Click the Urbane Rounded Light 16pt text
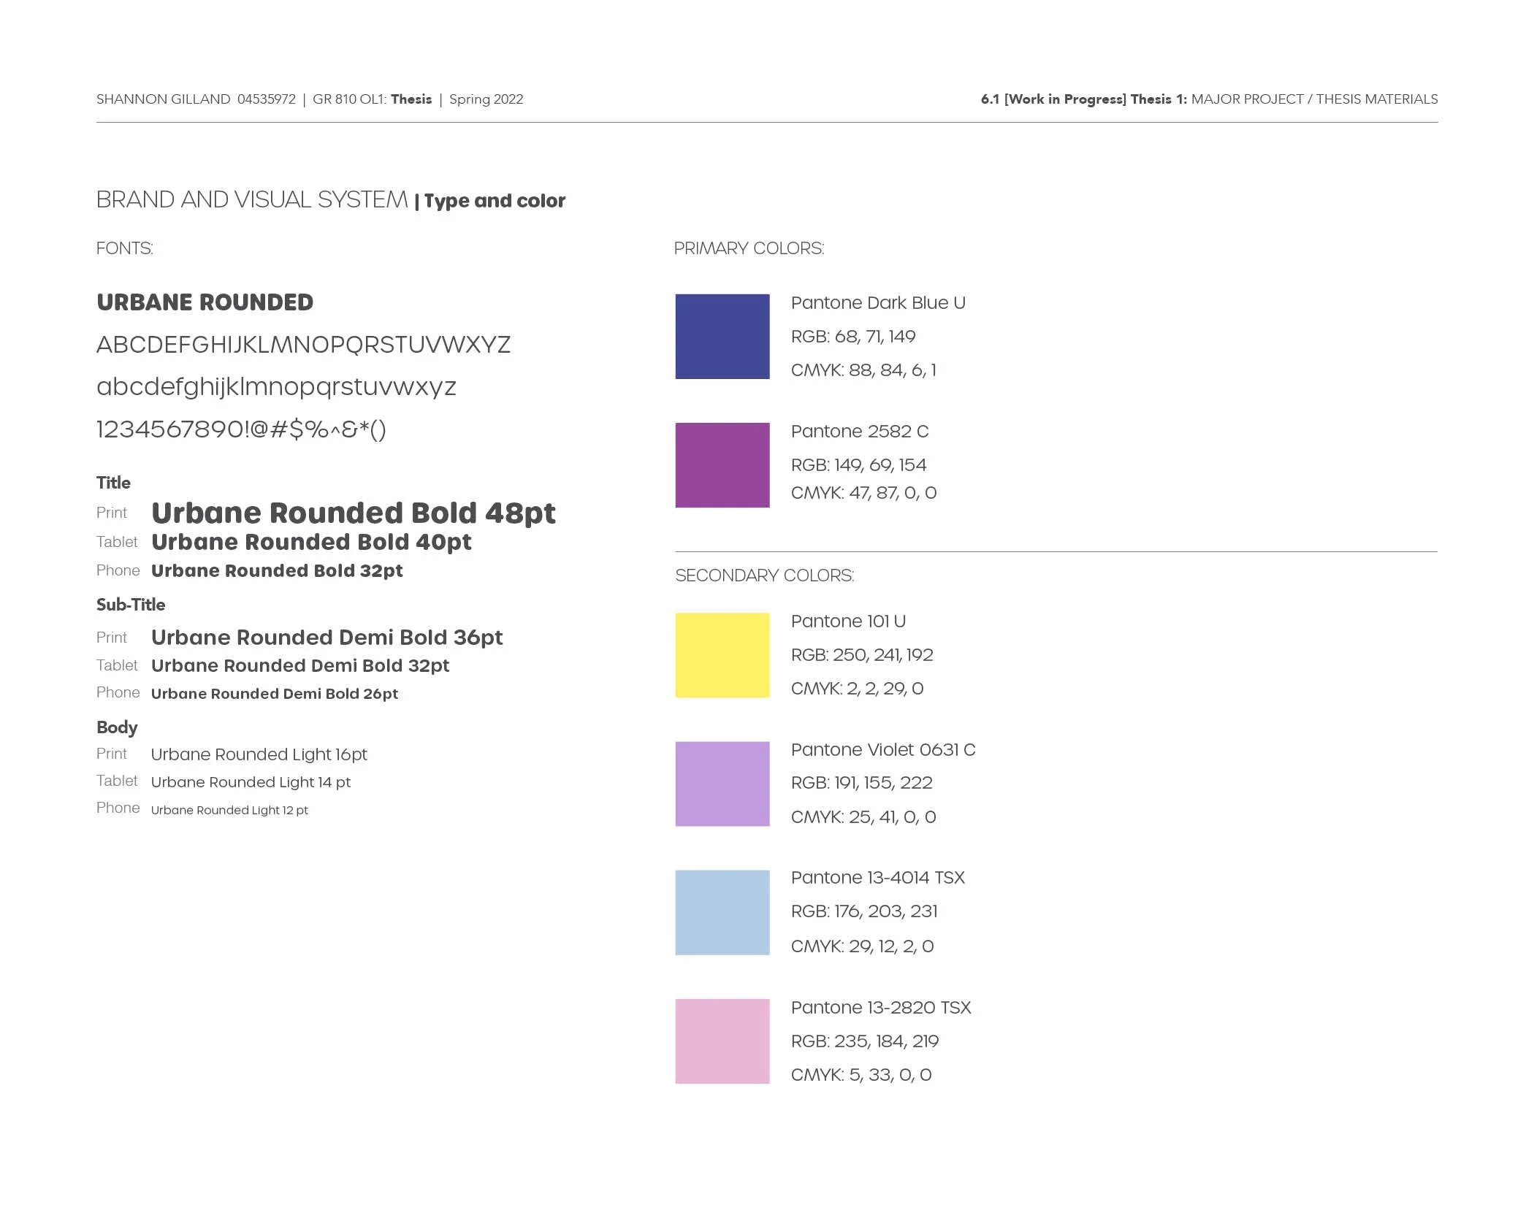The width and height of the screenshot is (1534, 1205). (x=259, y=754)
